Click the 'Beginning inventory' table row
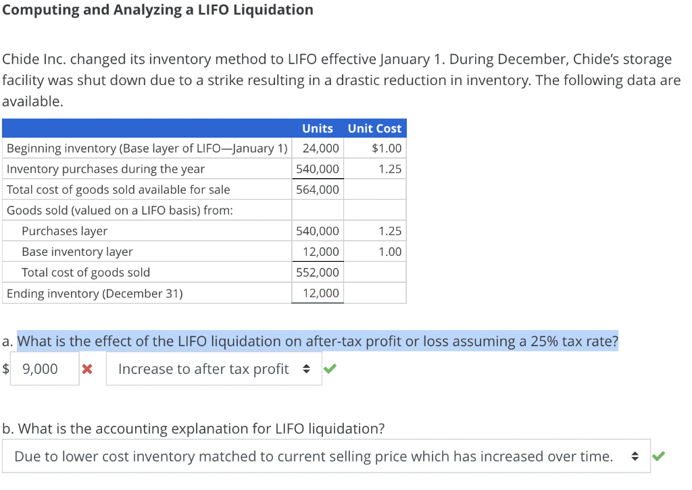 145,148
